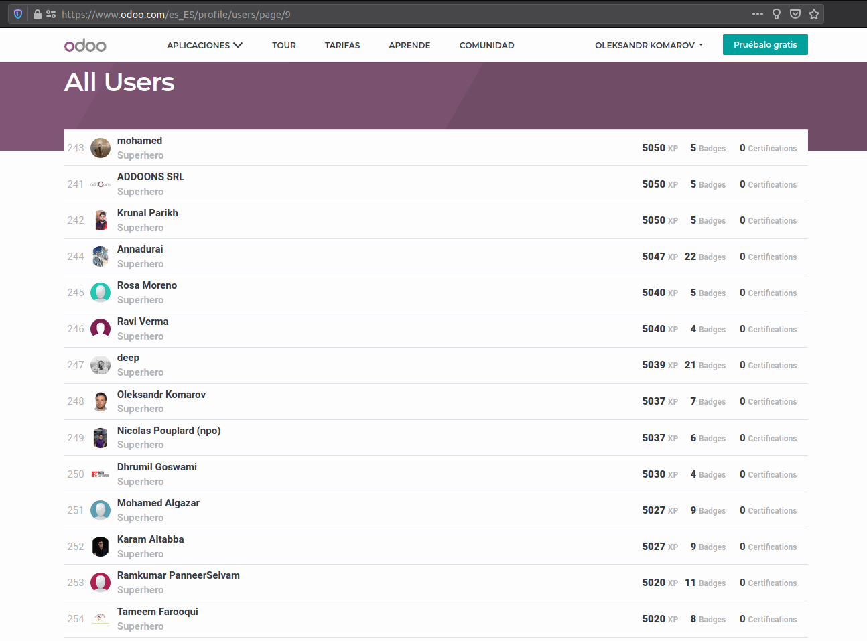This screenshot has height=641, width=867.
Task: Click Dhrumil Goswami's 5030 XP value
Action: coord(660,474)
